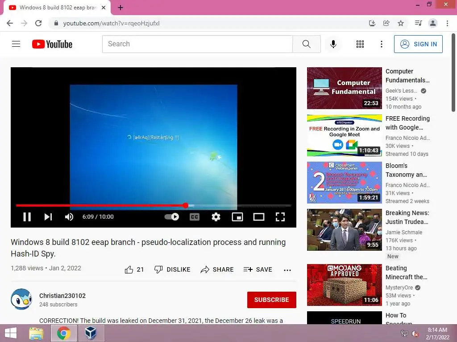The width and height of the screenshot is (457, 342).
Task: Open the YouTube apps grid
Action: pyautogui.click(x=360, y=44)
